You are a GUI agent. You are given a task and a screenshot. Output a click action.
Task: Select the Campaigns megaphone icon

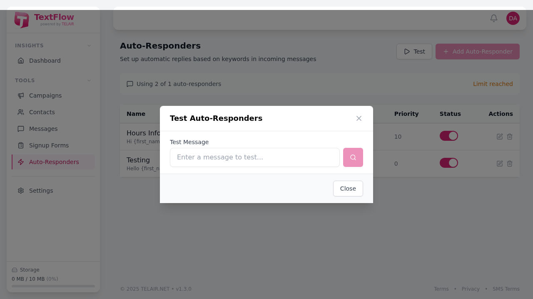tap(20, 96)
